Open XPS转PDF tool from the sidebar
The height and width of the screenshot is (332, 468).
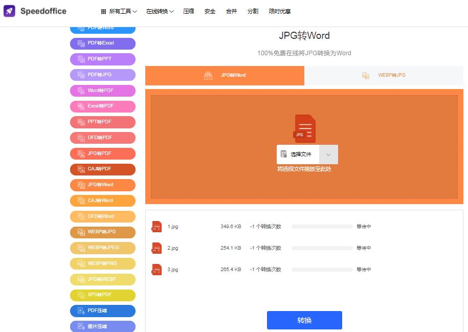pyautogui.click(x=103, y=295)
